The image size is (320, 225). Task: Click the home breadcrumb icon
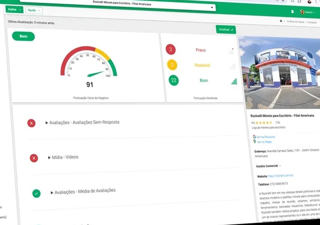click(281, 21)
